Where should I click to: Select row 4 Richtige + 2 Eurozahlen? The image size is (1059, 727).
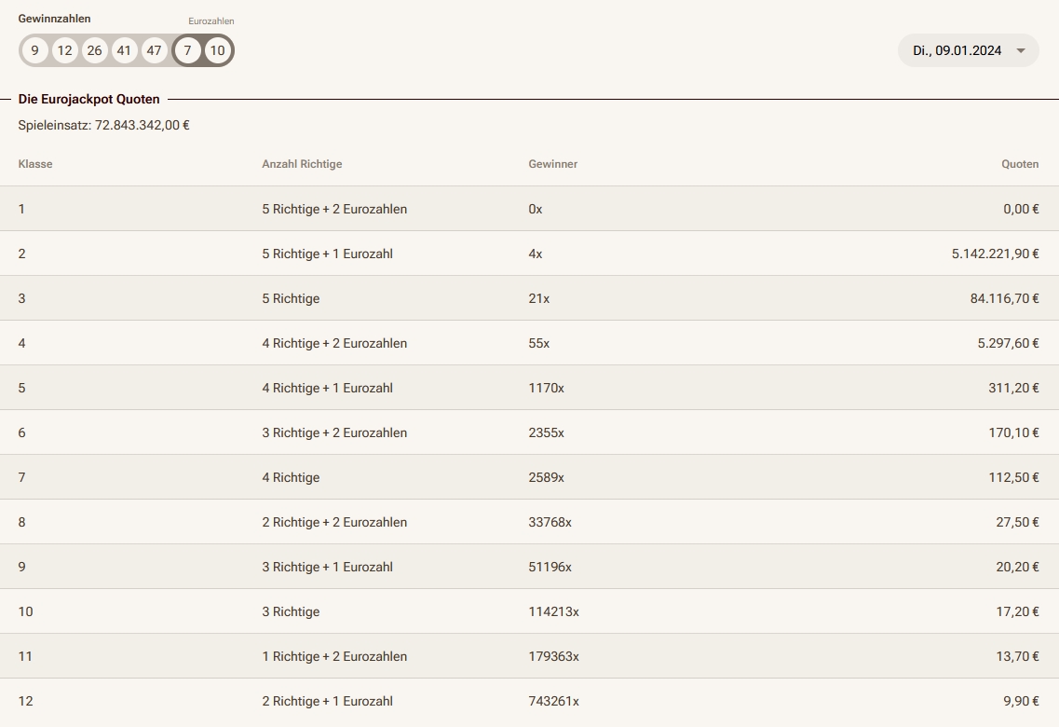[529, 343]
